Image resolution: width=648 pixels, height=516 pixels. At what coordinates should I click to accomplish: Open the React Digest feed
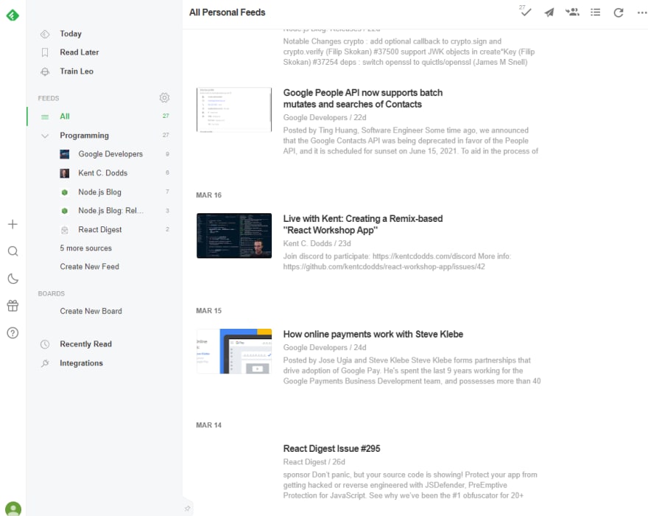(x=100, y=230)
